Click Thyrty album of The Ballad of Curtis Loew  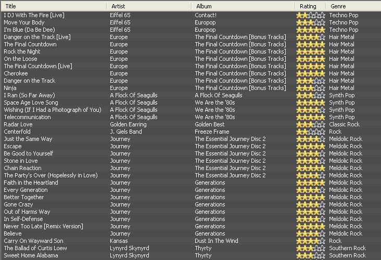tap(203, 249)
